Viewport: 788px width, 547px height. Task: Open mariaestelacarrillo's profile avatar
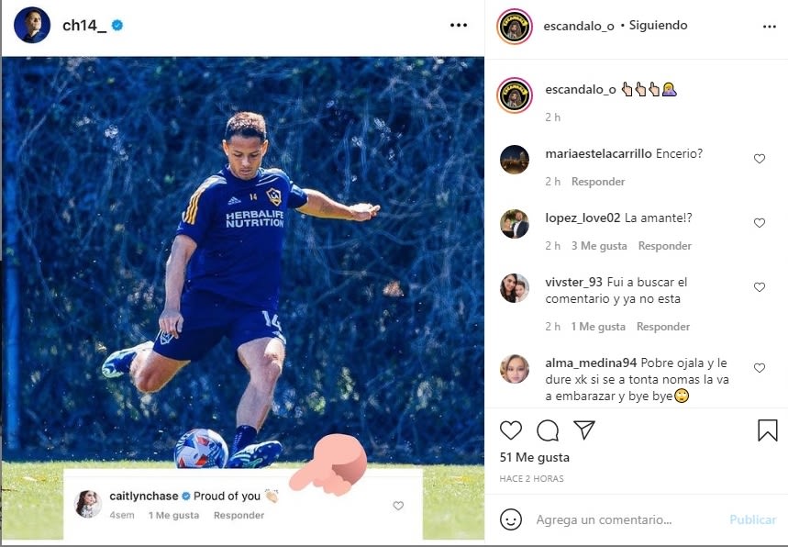point(514,160)
